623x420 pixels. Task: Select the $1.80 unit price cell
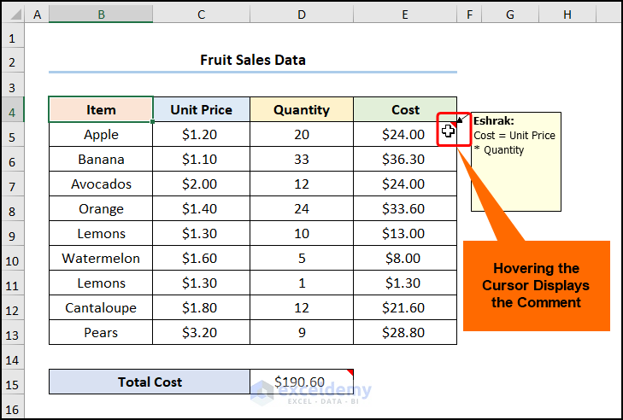point(202,307)
